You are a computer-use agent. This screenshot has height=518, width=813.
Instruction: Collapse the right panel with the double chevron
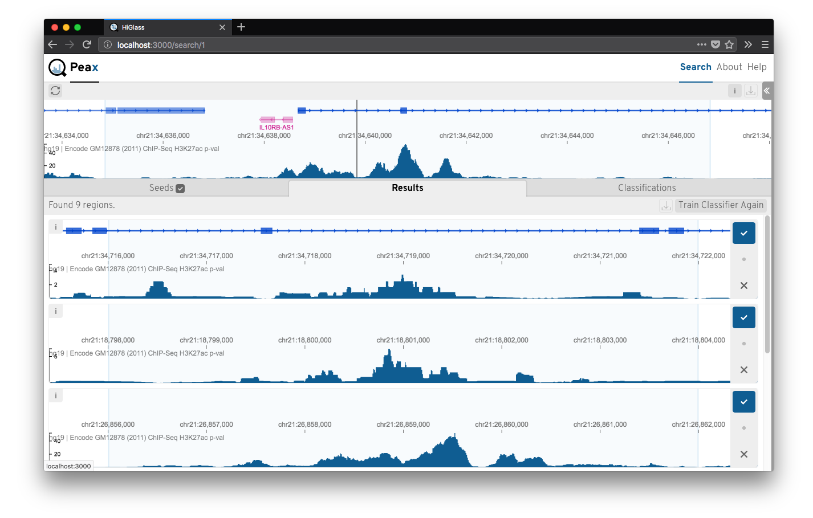[x=767, y=91]
